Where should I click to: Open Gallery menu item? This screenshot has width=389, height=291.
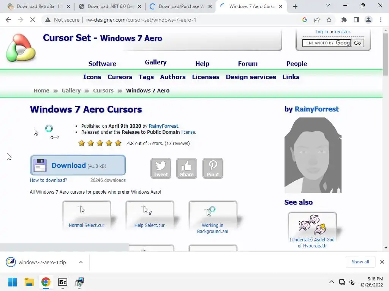coord(156,62)
